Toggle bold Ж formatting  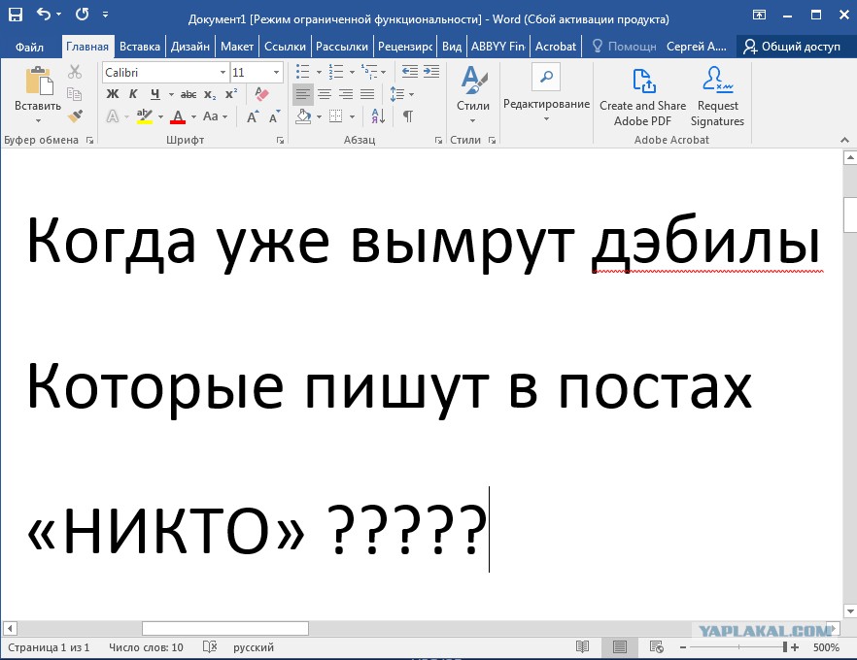(x=113, y=94)
